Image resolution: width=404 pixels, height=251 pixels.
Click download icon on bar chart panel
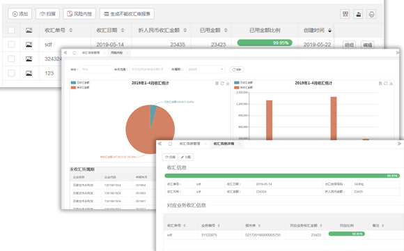tap(391, 84)
